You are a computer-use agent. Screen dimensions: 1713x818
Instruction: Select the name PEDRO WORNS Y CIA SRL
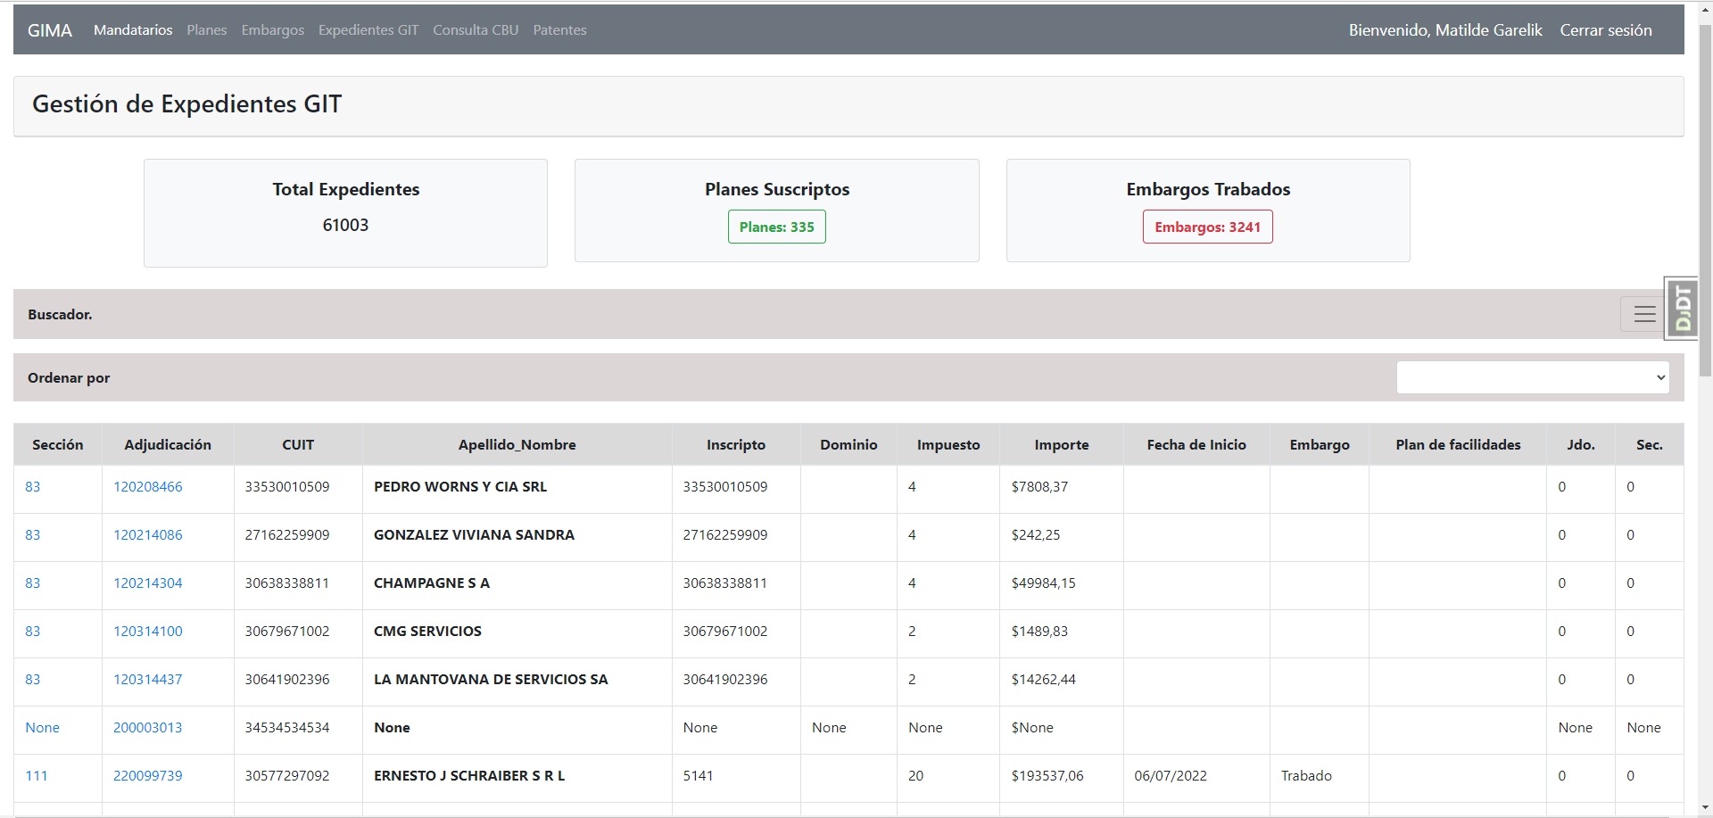[x=460, y=487]
